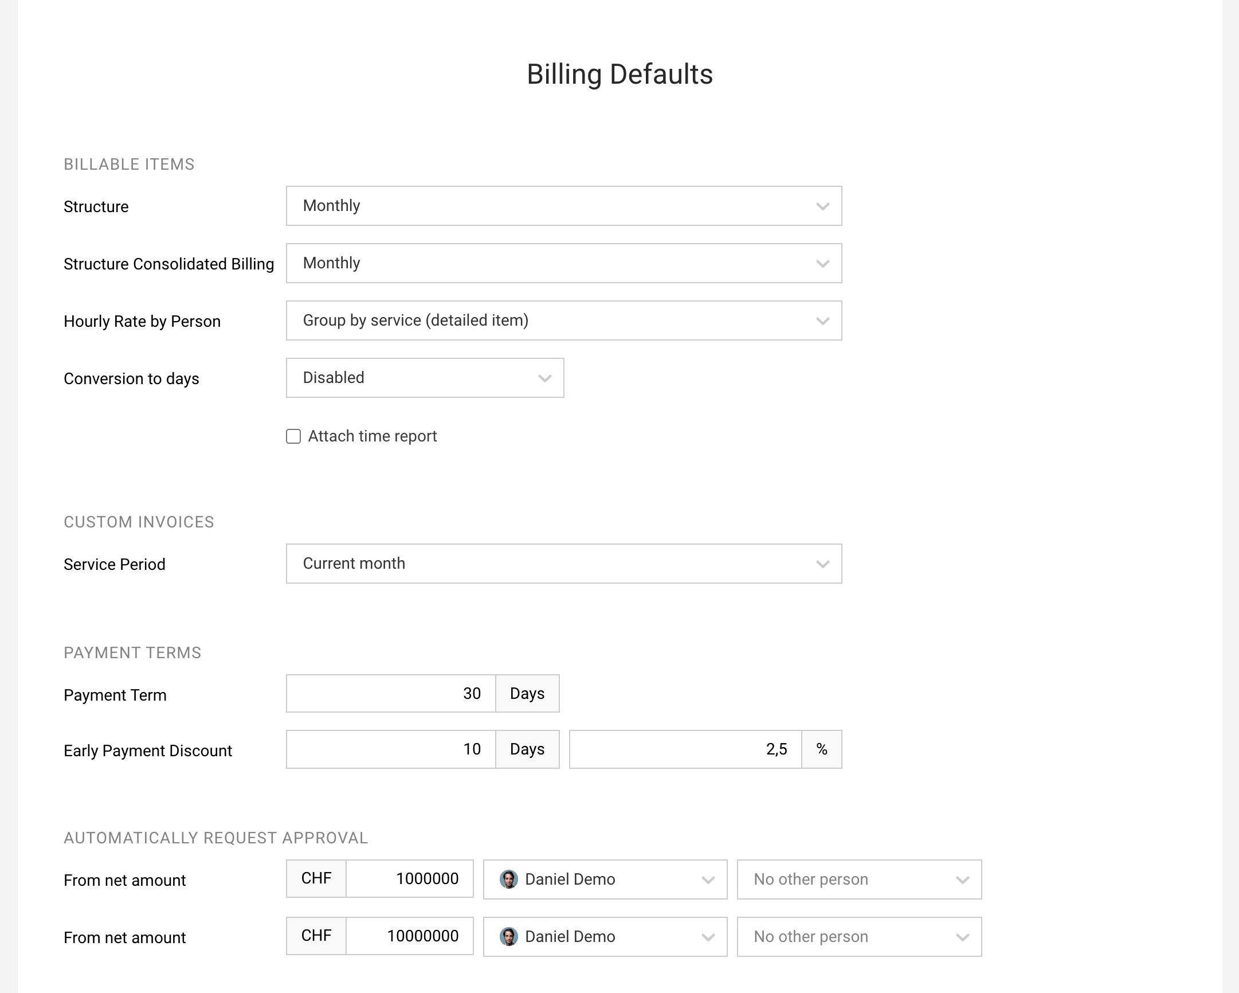1239x993 pixels.
Task: Open the Current month Service Period dropdown
Action: pos(564,564)
